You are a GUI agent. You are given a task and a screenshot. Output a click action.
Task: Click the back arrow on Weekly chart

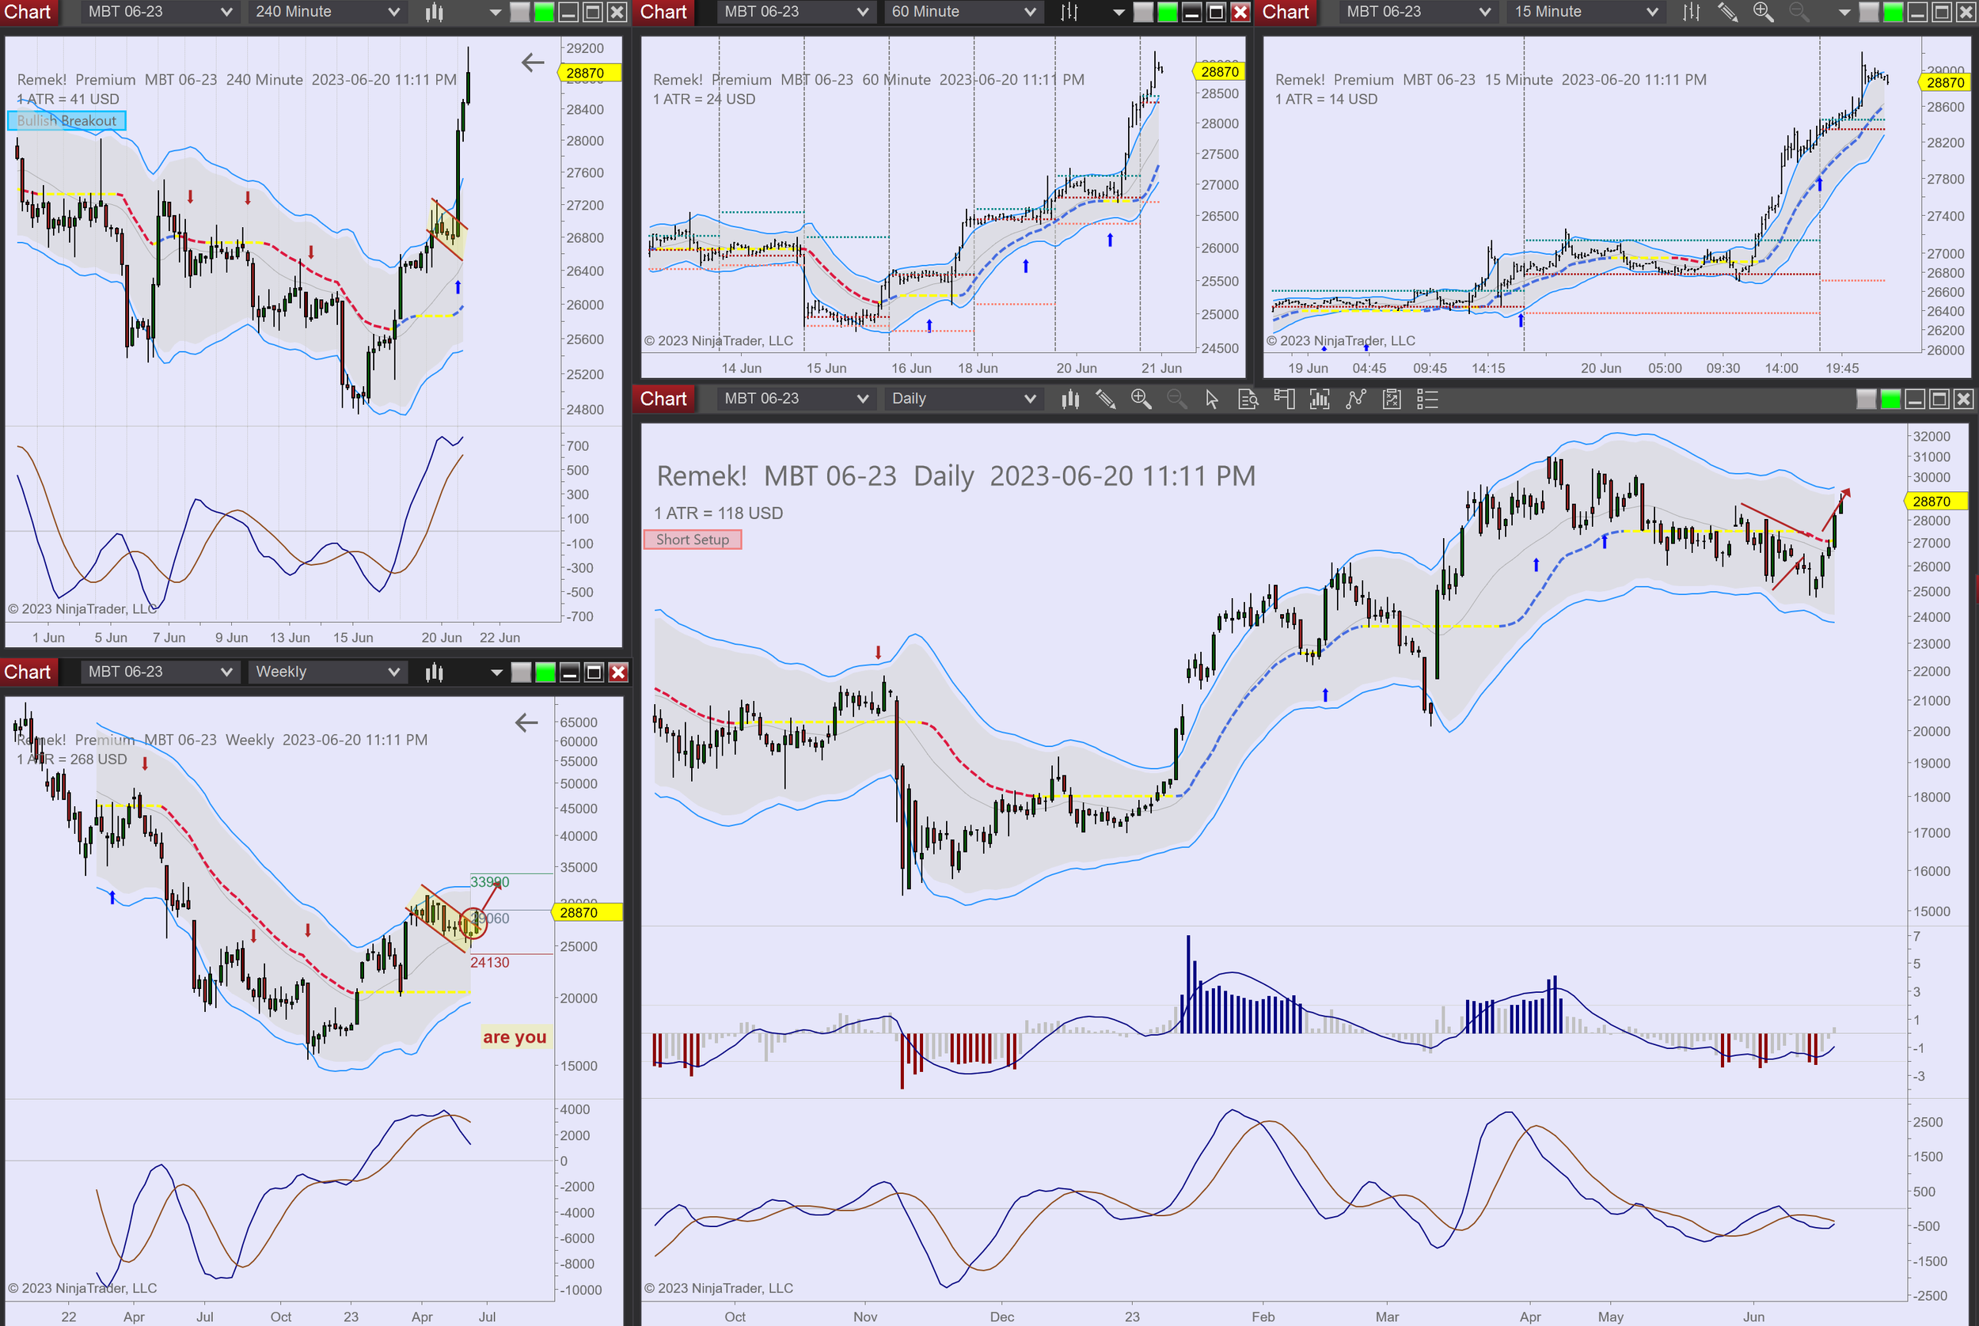coord(526,722)
